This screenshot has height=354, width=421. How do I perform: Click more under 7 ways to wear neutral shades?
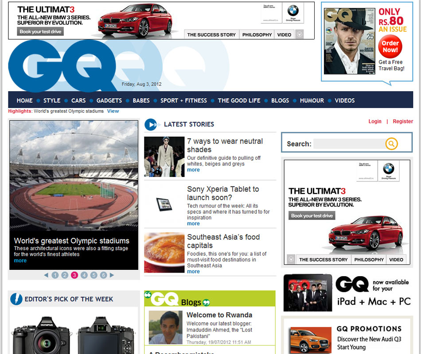point(193,170)
